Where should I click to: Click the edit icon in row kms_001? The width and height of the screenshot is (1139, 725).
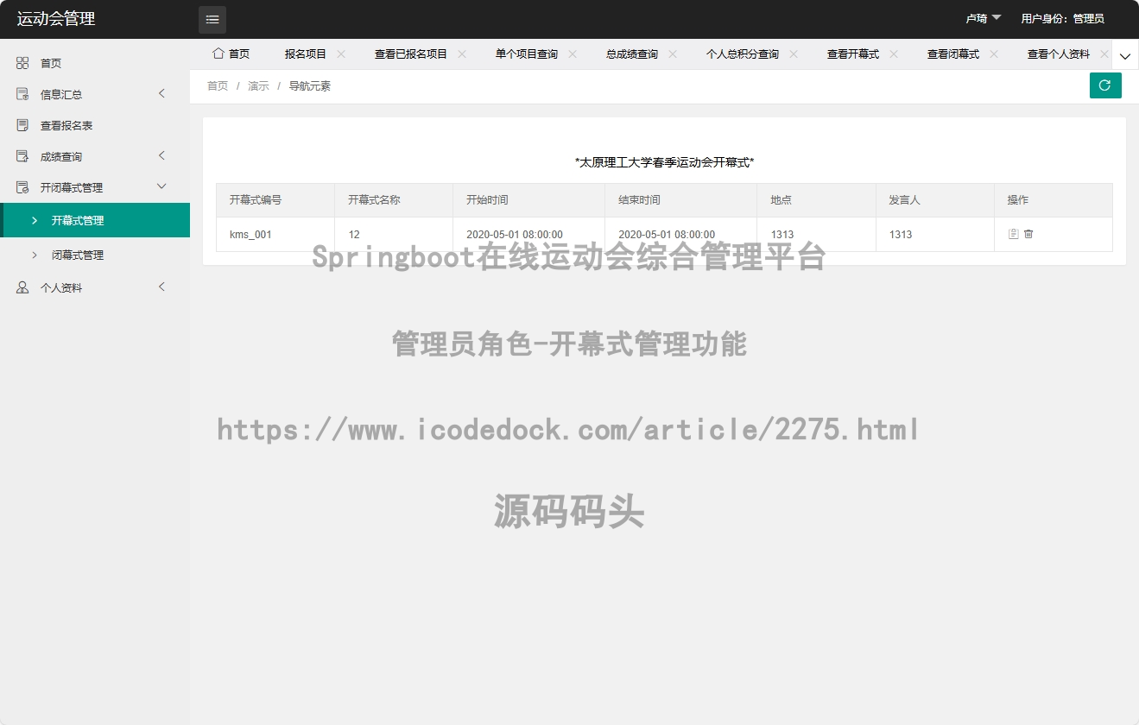(1014, 234)
